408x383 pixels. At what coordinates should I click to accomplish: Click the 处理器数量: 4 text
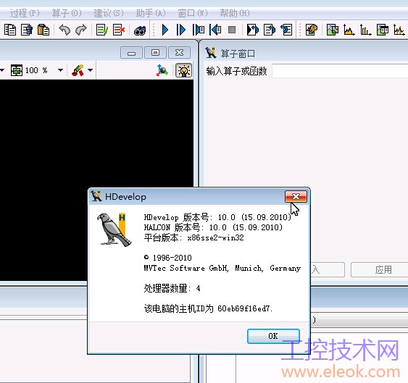pyautogui.click(x=172, y=288)
